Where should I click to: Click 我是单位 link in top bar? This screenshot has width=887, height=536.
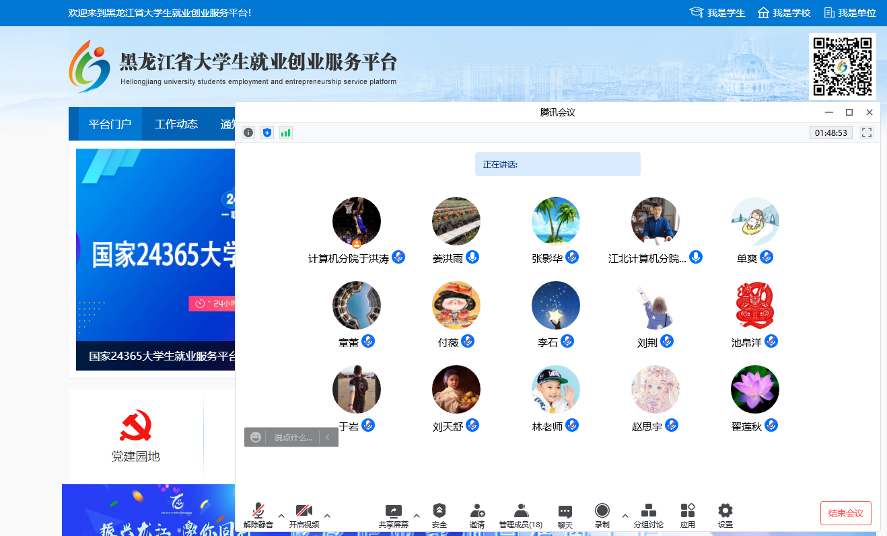[850, 13]
